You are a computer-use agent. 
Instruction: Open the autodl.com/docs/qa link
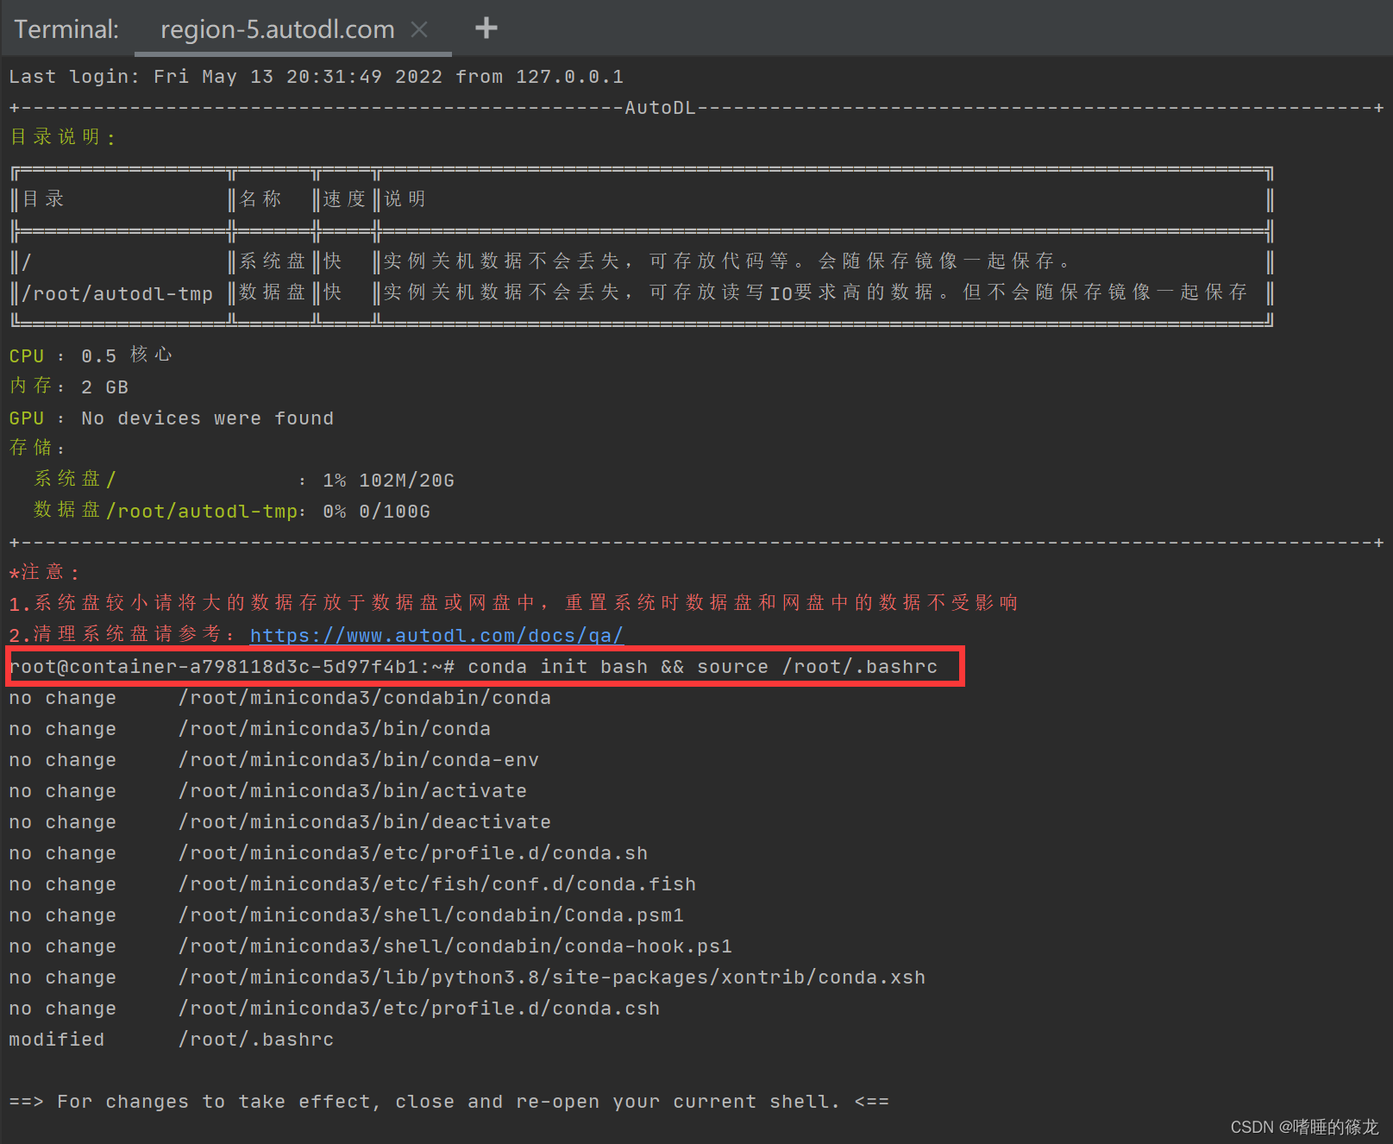436,636
